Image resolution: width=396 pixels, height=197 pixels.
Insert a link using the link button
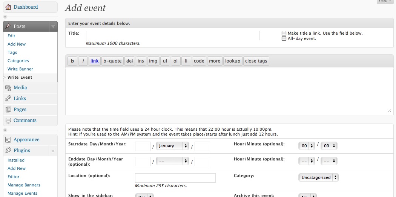95,61
